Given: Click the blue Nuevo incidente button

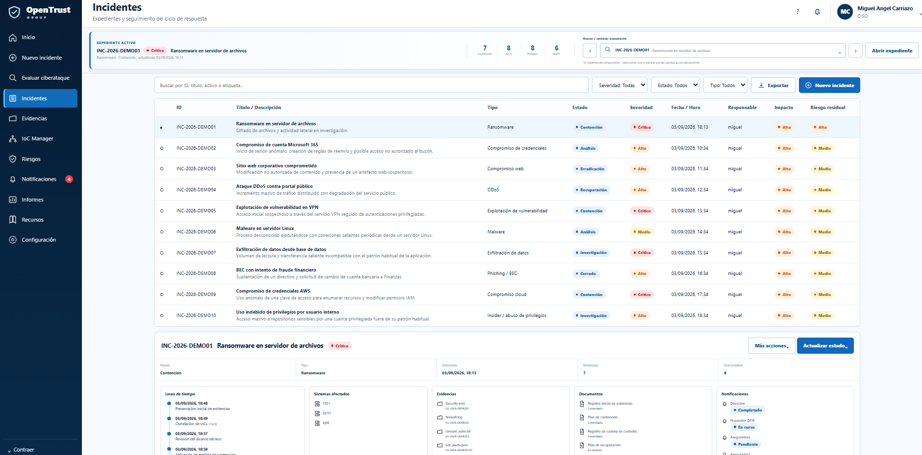Looking at the screenshot, I should click(x=829, y=85).
